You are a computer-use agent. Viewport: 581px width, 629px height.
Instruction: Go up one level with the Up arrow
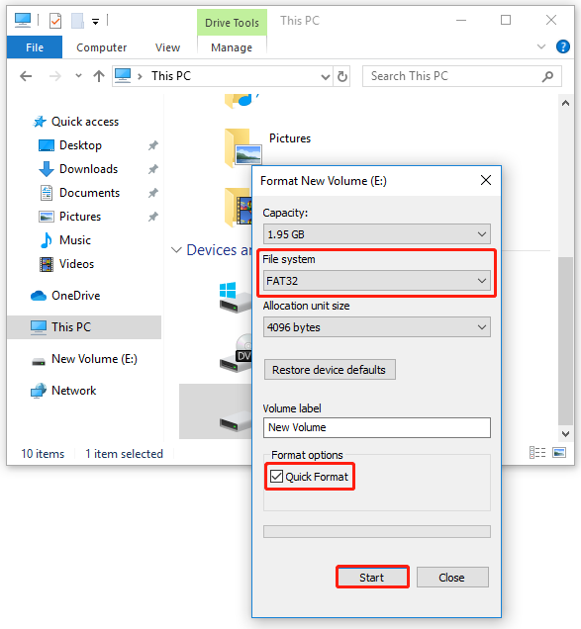click(99, 76)
